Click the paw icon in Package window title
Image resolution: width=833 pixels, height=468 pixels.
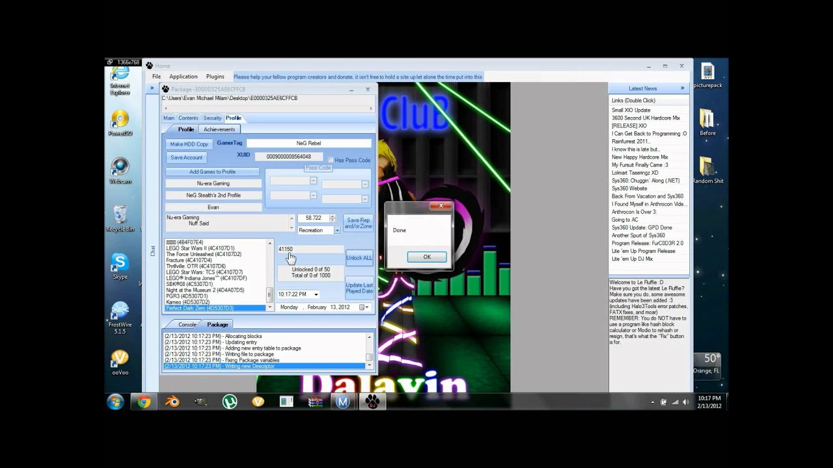click(x=165, y=89)
